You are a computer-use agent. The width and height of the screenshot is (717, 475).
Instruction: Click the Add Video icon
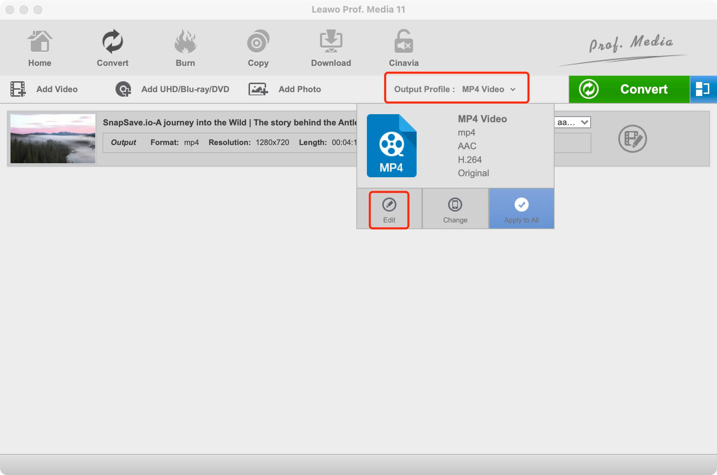pyautogui.click(x=18, y=89)
